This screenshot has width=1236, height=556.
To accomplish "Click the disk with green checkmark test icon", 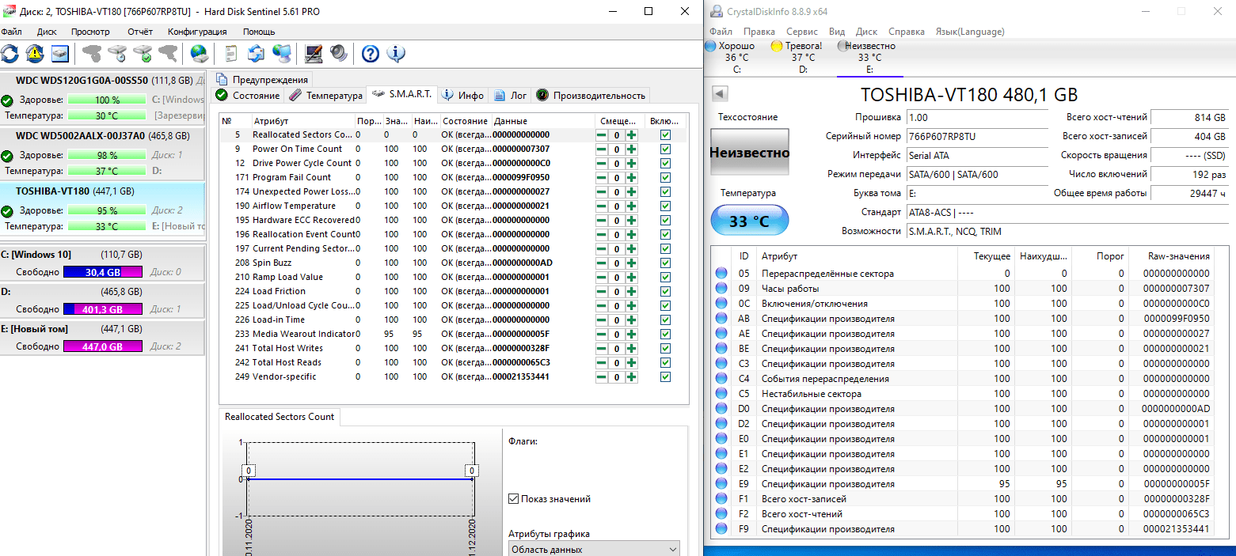I will pos(143,54).
